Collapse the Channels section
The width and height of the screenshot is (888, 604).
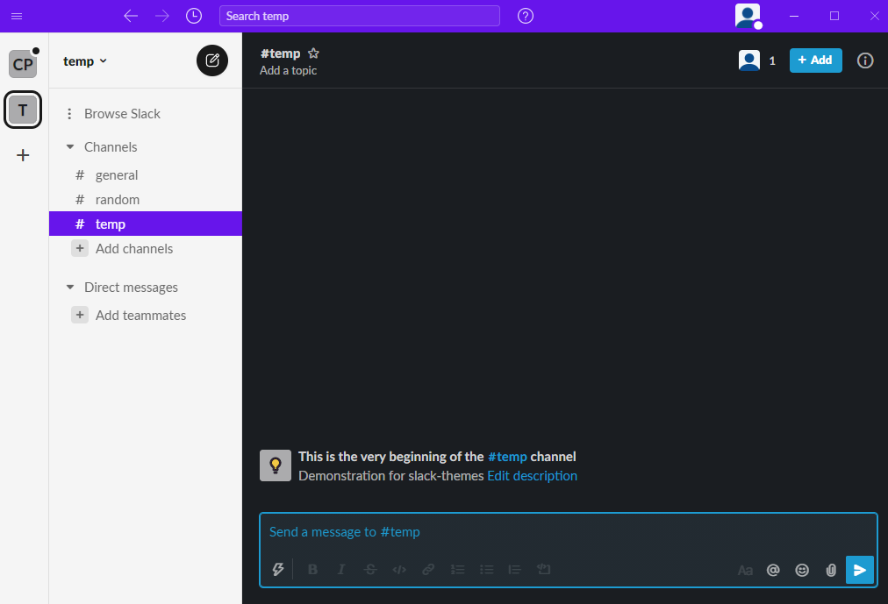pyautogui.click(x=70, y=147)
